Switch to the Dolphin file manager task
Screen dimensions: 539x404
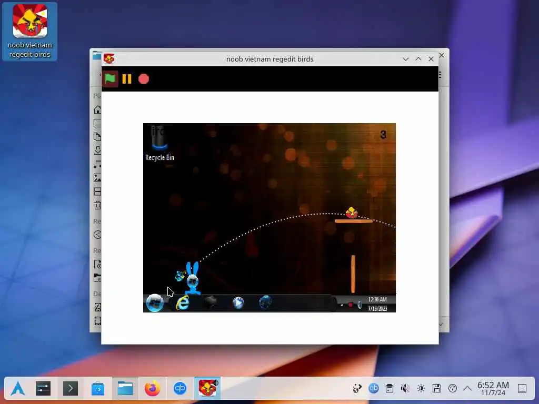(x=125, y=389)
